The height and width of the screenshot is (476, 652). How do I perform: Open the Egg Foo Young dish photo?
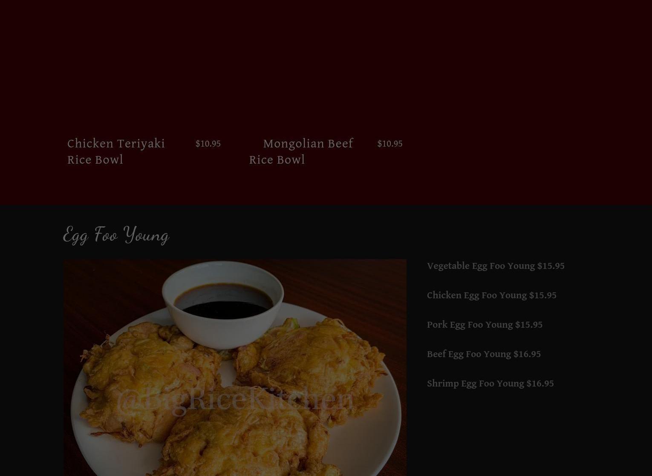pyautogui.click(x=235, y=367)
